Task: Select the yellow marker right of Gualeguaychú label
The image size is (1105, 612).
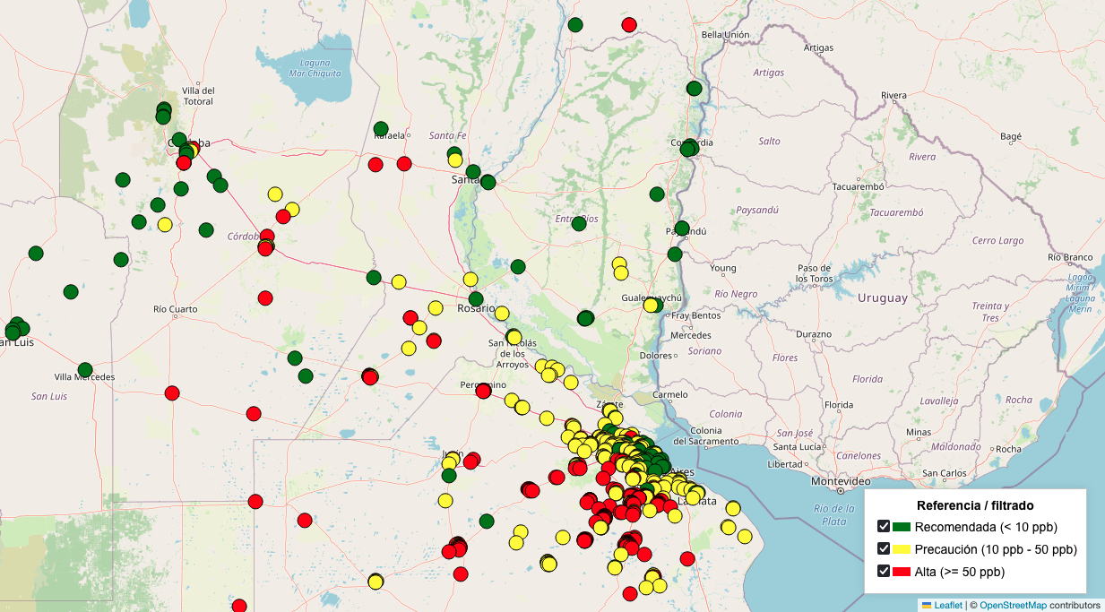Action: (x=651, y=306)
